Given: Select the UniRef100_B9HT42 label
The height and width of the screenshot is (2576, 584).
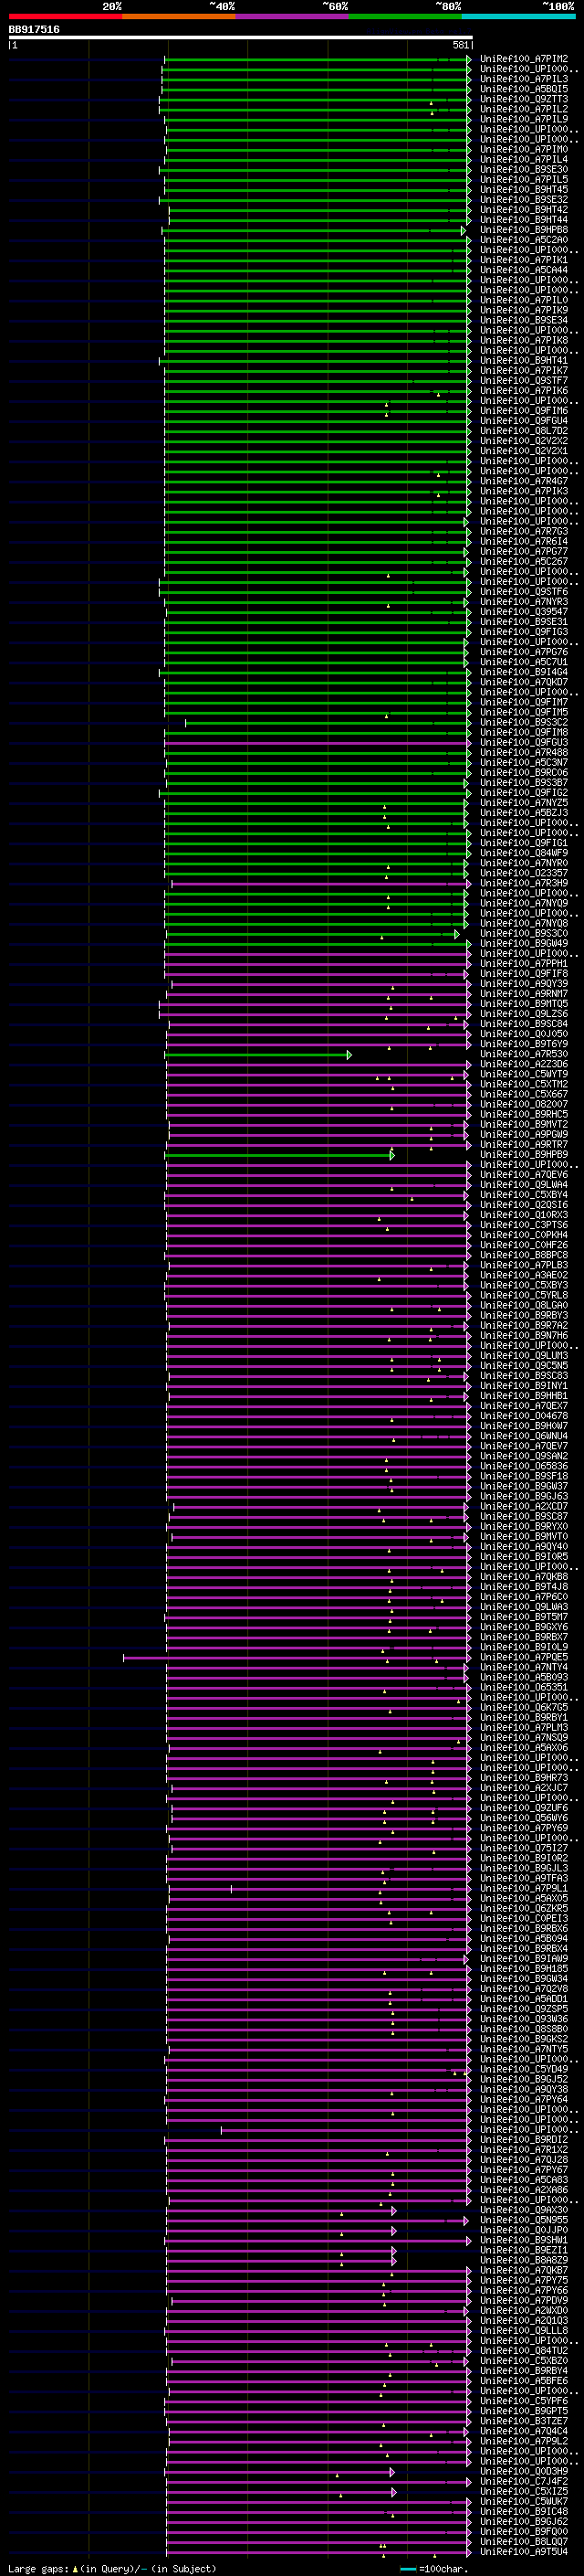Looking at the screenshot, I should (x=524, y=210).
